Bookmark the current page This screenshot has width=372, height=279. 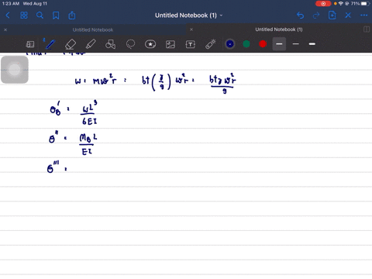click(56, 15)
